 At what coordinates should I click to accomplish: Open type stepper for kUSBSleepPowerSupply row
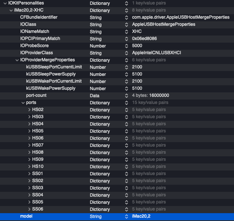127,74
